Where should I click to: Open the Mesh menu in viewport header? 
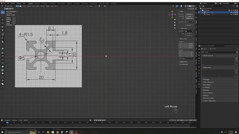click(37, 6)
